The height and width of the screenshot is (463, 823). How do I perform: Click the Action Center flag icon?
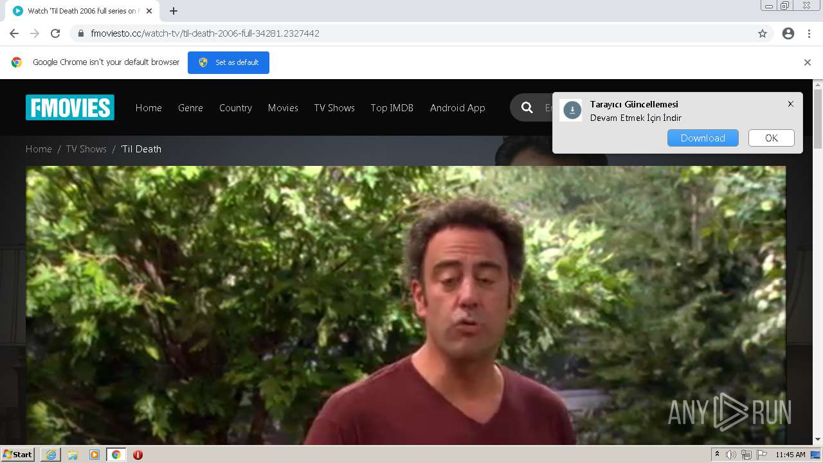762,455
